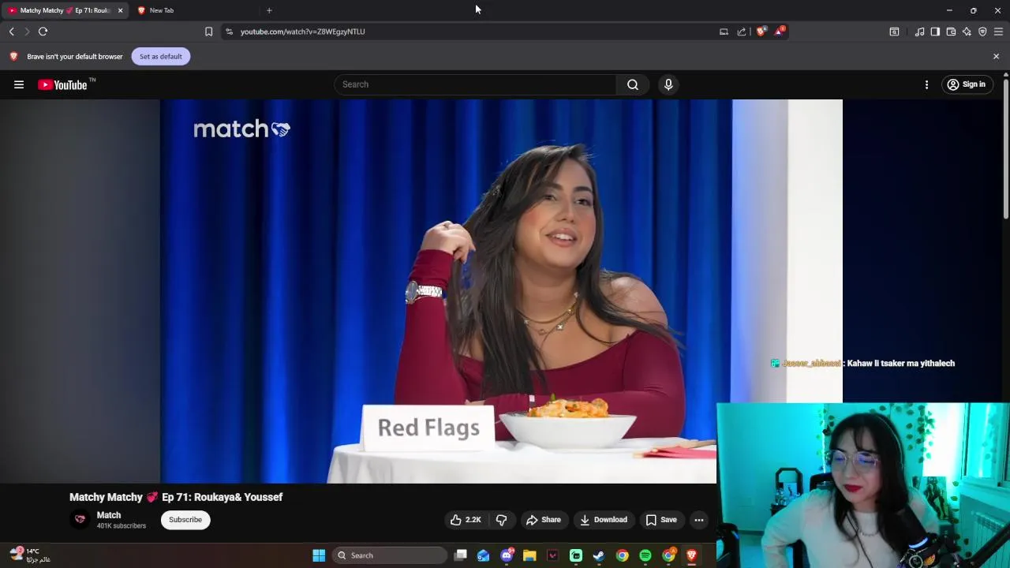Close the Matchy Matchy tab
Image resolution: width=1010 pixels, height=568 pixels.
pyautogui.click(x=120, y=10)
